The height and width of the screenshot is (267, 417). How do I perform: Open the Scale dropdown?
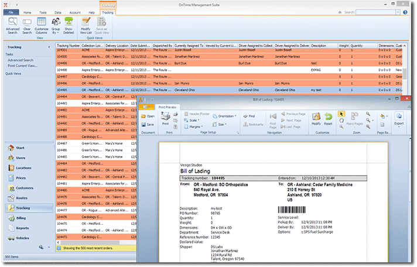click(x=192, y=121)
